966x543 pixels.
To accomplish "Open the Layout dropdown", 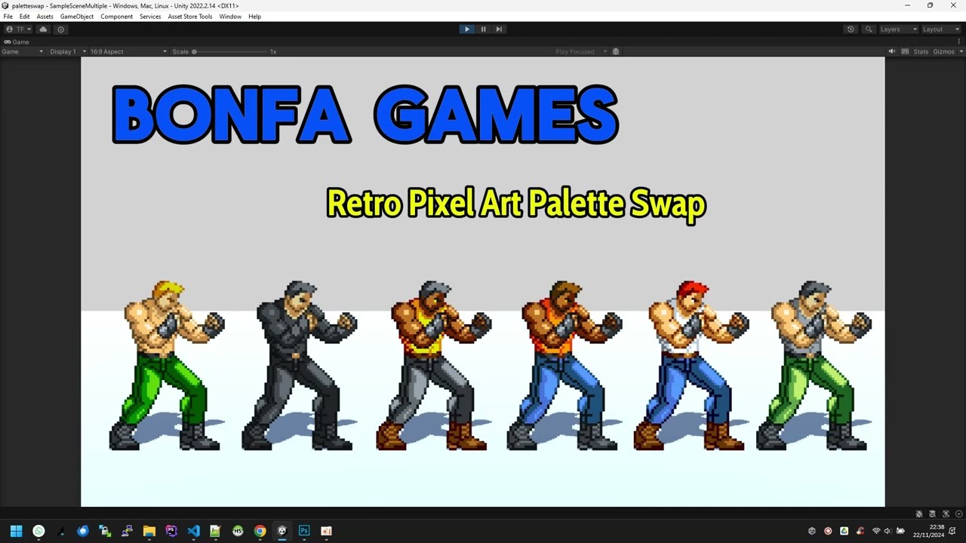I will pyautogui.click(x=941, y=29).
